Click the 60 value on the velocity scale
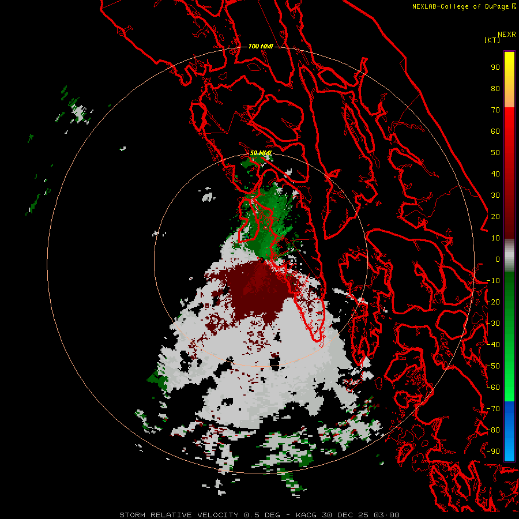Image resolution: width=519 pixels, height=519 pixels. click(x=495, y=131)
